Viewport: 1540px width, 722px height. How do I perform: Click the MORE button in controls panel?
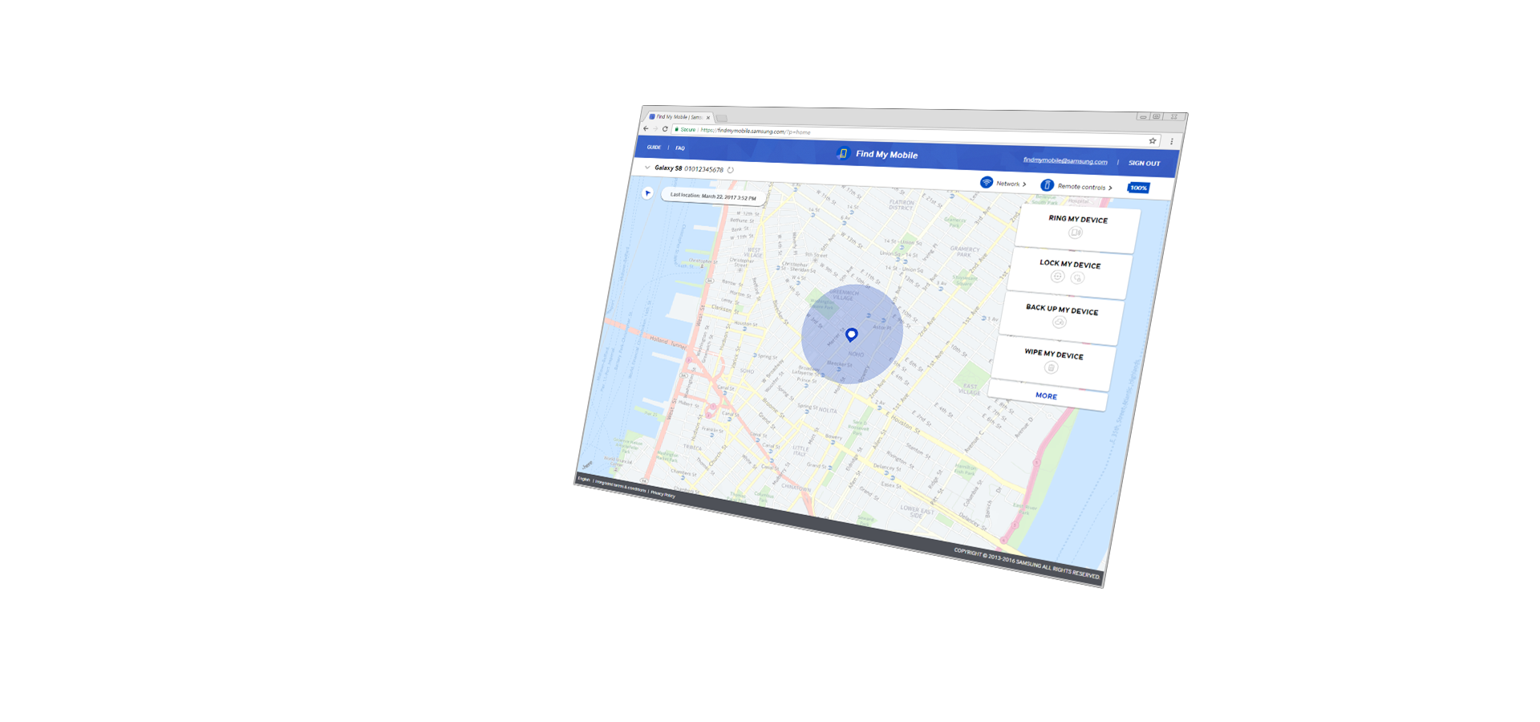(1046, 395)
